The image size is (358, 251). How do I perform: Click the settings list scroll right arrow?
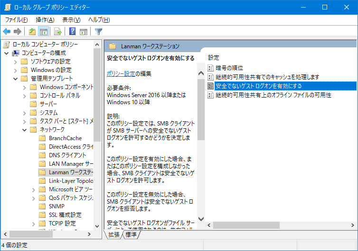(352, 225)
